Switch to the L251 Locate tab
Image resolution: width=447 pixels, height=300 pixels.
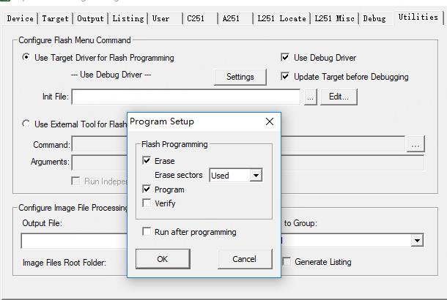[281, 18]
